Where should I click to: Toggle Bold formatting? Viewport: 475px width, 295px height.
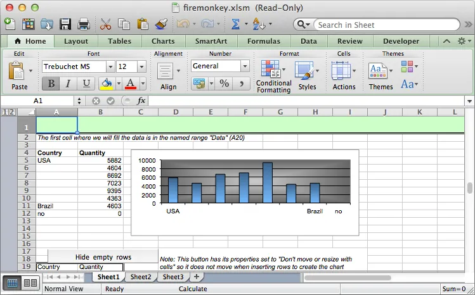[x=50, y=84]
